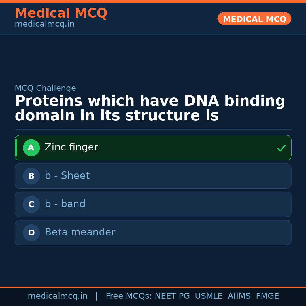Click the green checkmark icon
This screenshot has width=306, height=306.
point(281,148)
